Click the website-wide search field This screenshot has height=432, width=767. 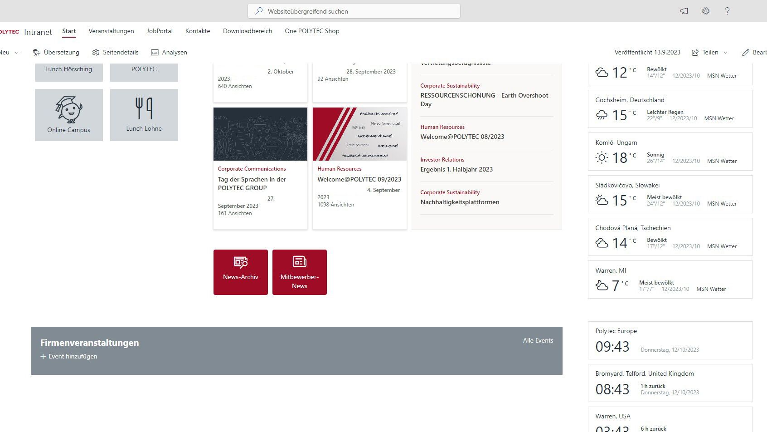354,11
